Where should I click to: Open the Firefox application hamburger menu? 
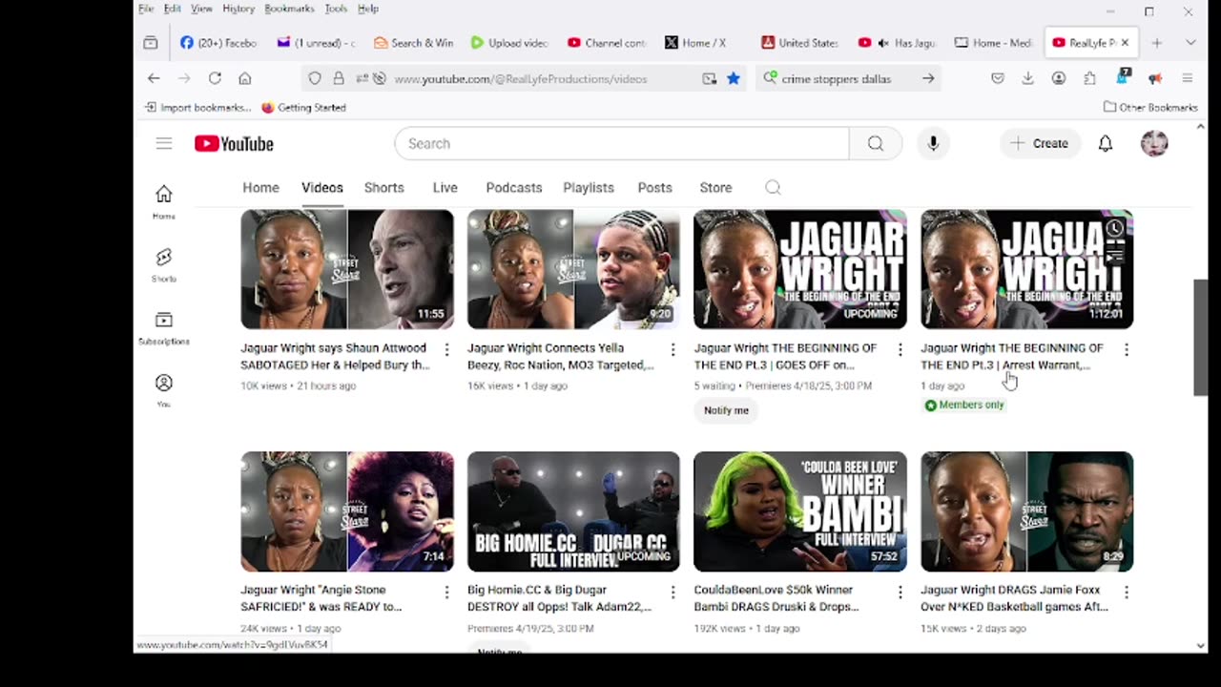pyautogui.click(x=1188, y=78)
